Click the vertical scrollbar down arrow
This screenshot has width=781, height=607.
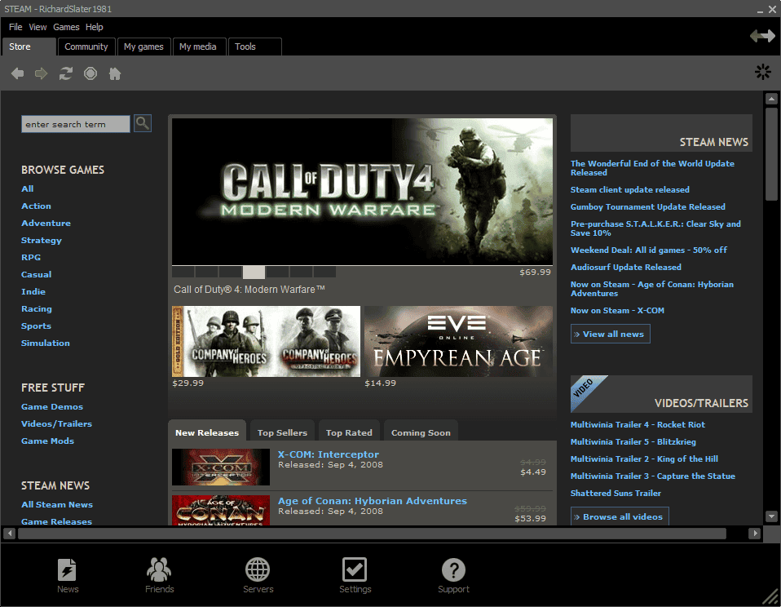[x=771, y=516]
